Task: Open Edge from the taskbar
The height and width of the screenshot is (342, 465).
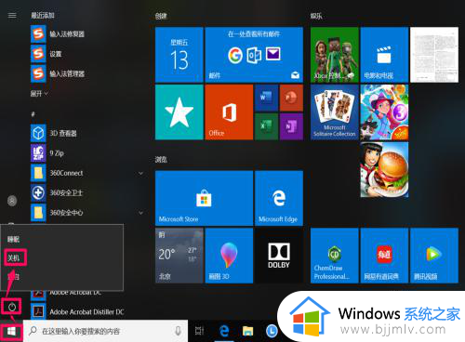Action: pos(224,331)
